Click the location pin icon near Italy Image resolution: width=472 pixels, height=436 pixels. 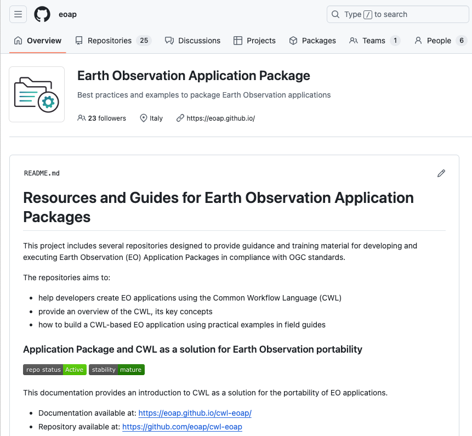tap(144, 118)
